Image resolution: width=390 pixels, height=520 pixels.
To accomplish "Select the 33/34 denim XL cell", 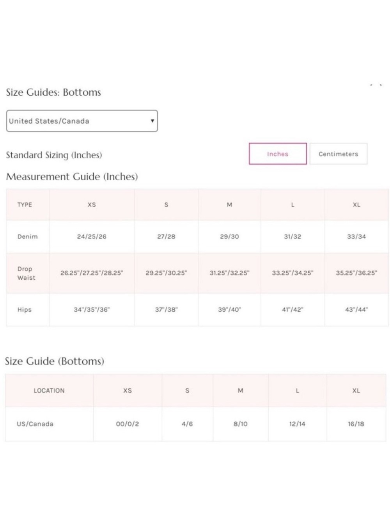I will point(356,236).
